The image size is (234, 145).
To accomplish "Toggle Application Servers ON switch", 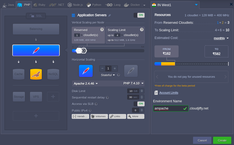I will [139, 15].
